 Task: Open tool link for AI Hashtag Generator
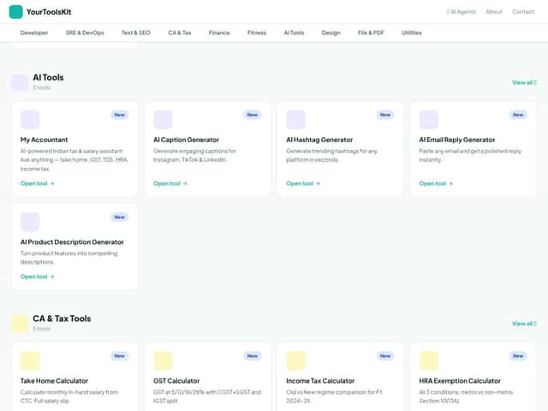point(303,183)
